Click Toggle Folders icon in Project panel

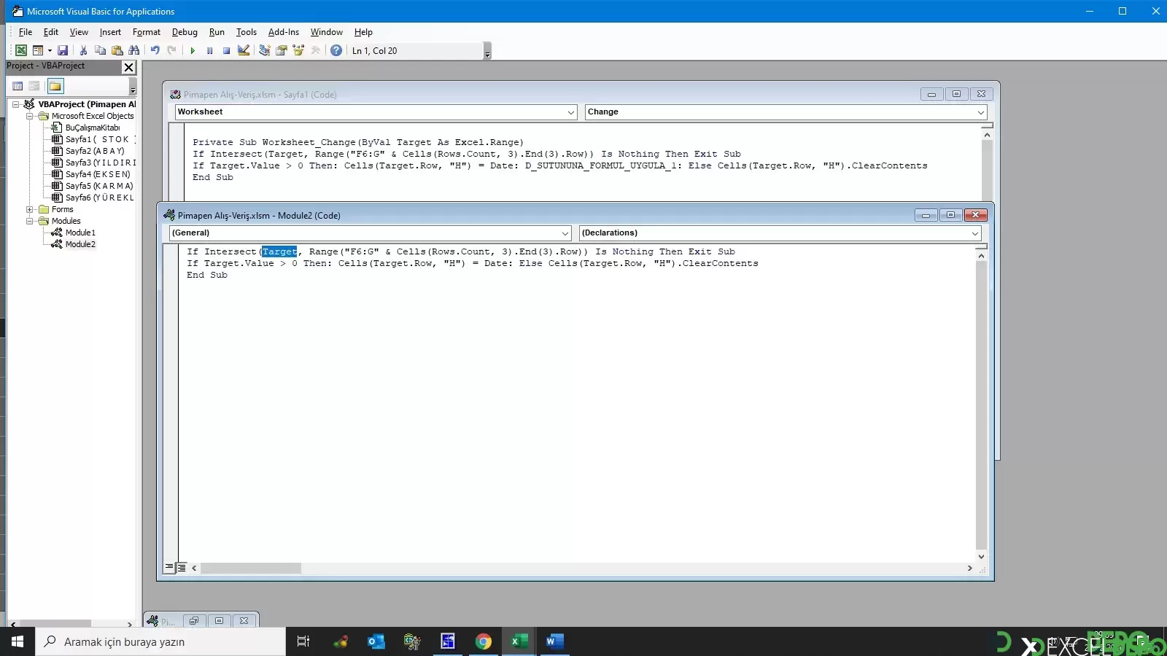pos(55,86)
